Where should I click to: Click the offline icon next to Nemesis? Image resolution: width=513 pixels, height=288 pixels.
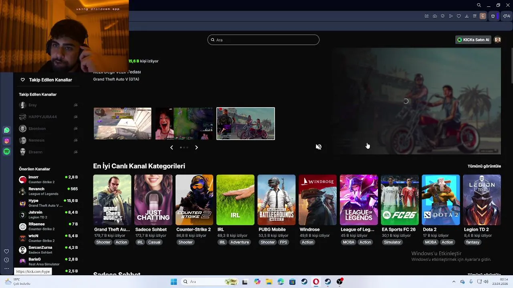pos(75,140)
